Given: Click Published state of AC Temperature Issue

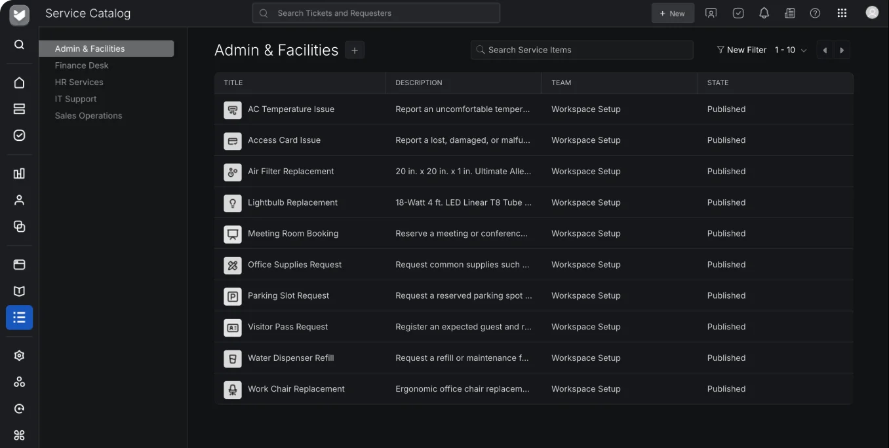Looking at the screenshot, I should coord(726,109).
